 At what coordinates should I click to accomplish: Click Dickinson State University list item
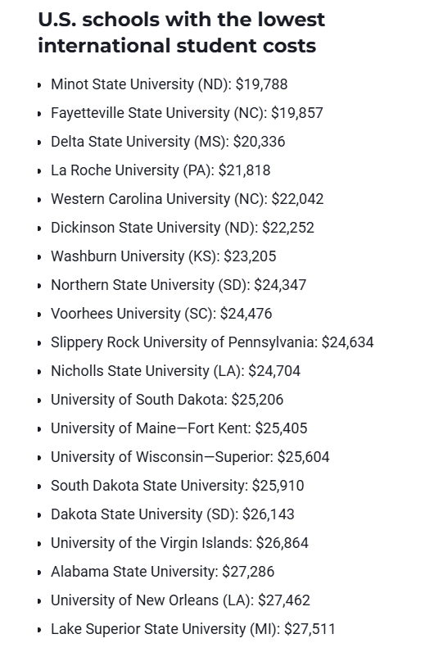183,228
